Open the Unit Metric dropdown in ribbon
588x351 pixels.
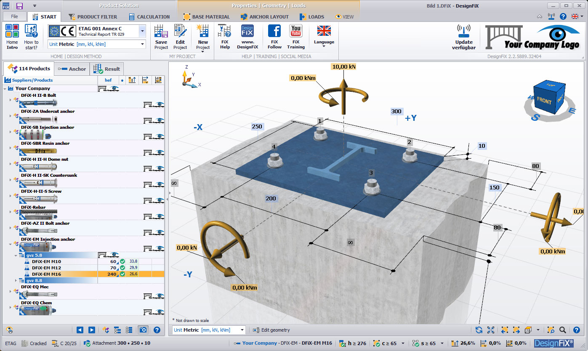tap(142, 44)
